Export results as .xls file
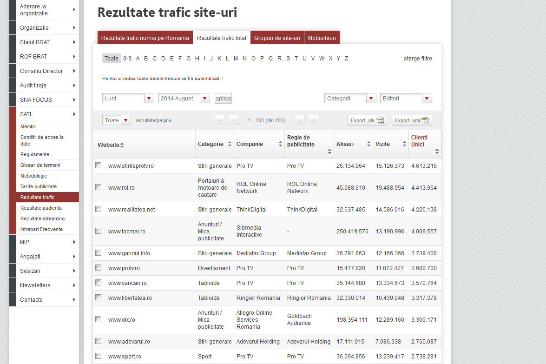This screenshot has width=546, height=364. (x=367, y=120)
